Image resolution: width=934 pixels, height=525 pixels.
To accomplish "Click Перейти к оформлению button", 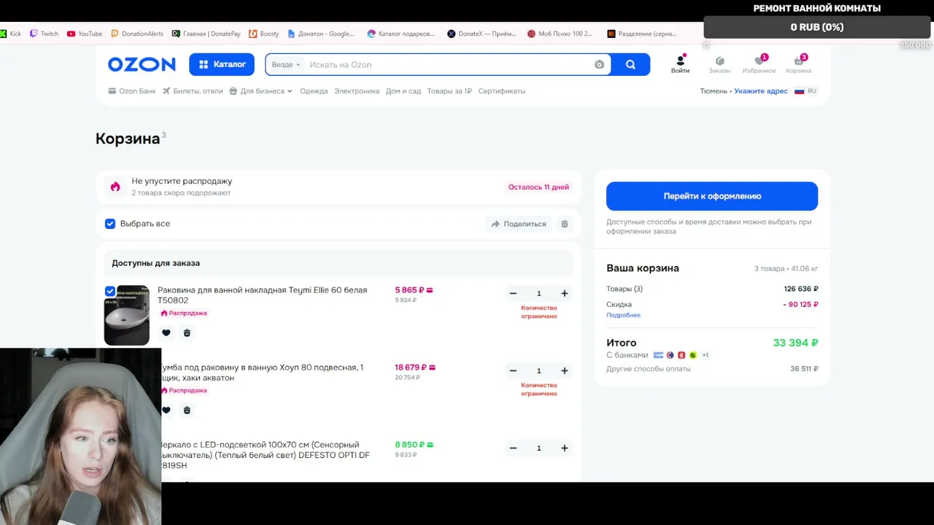I will tap(712, 196).
